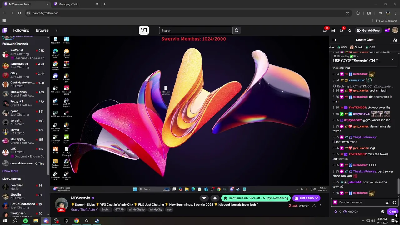
Task: Open Steam from the Windows taskbar
Action: 97,221
